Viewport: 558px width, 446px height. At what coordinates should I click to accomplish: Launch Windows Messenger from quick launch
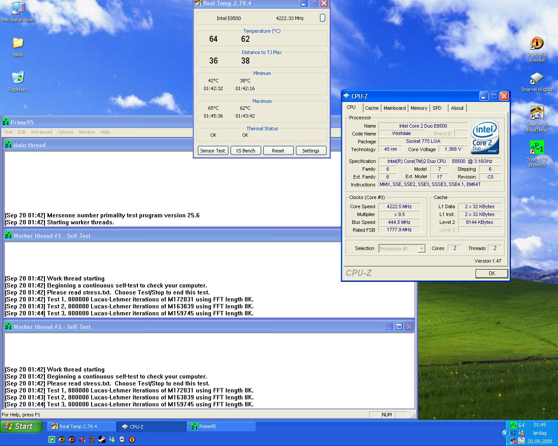112,439
